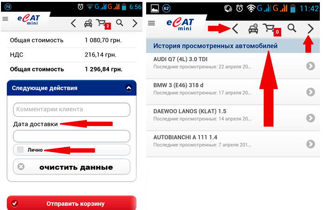This screenshot has width=325, height=210.
Task: Tap search magnifier in right screen toolbar
Action: point(292,28)
